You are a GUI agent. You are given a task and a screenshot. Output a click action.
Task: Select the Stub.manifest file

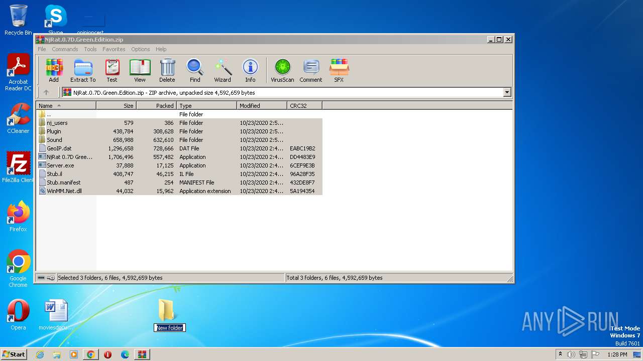[x=179, y=183]
